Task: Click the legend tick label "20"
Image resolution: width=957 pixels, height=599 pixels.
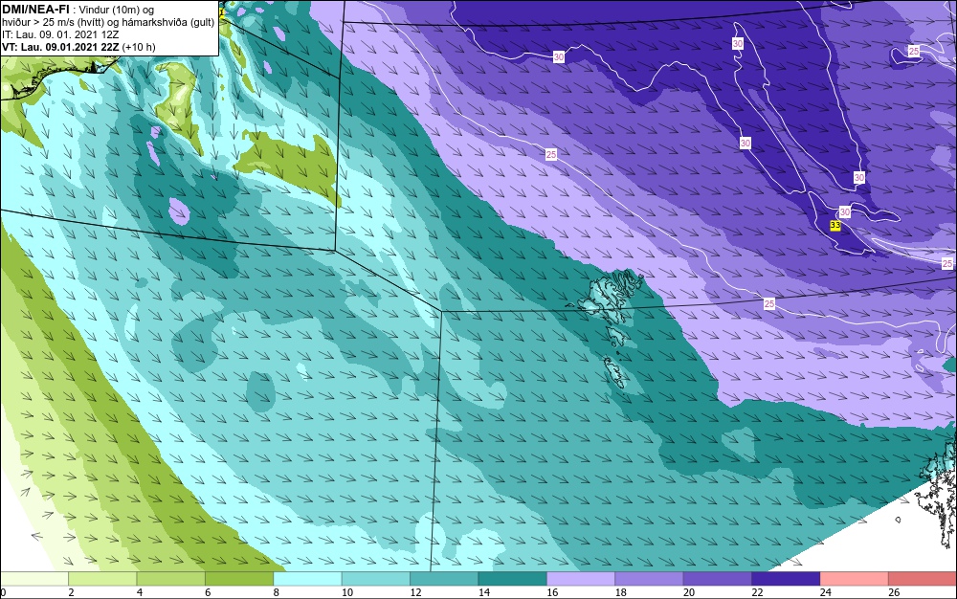Action: pyautogui.click(x=689, y=592)
